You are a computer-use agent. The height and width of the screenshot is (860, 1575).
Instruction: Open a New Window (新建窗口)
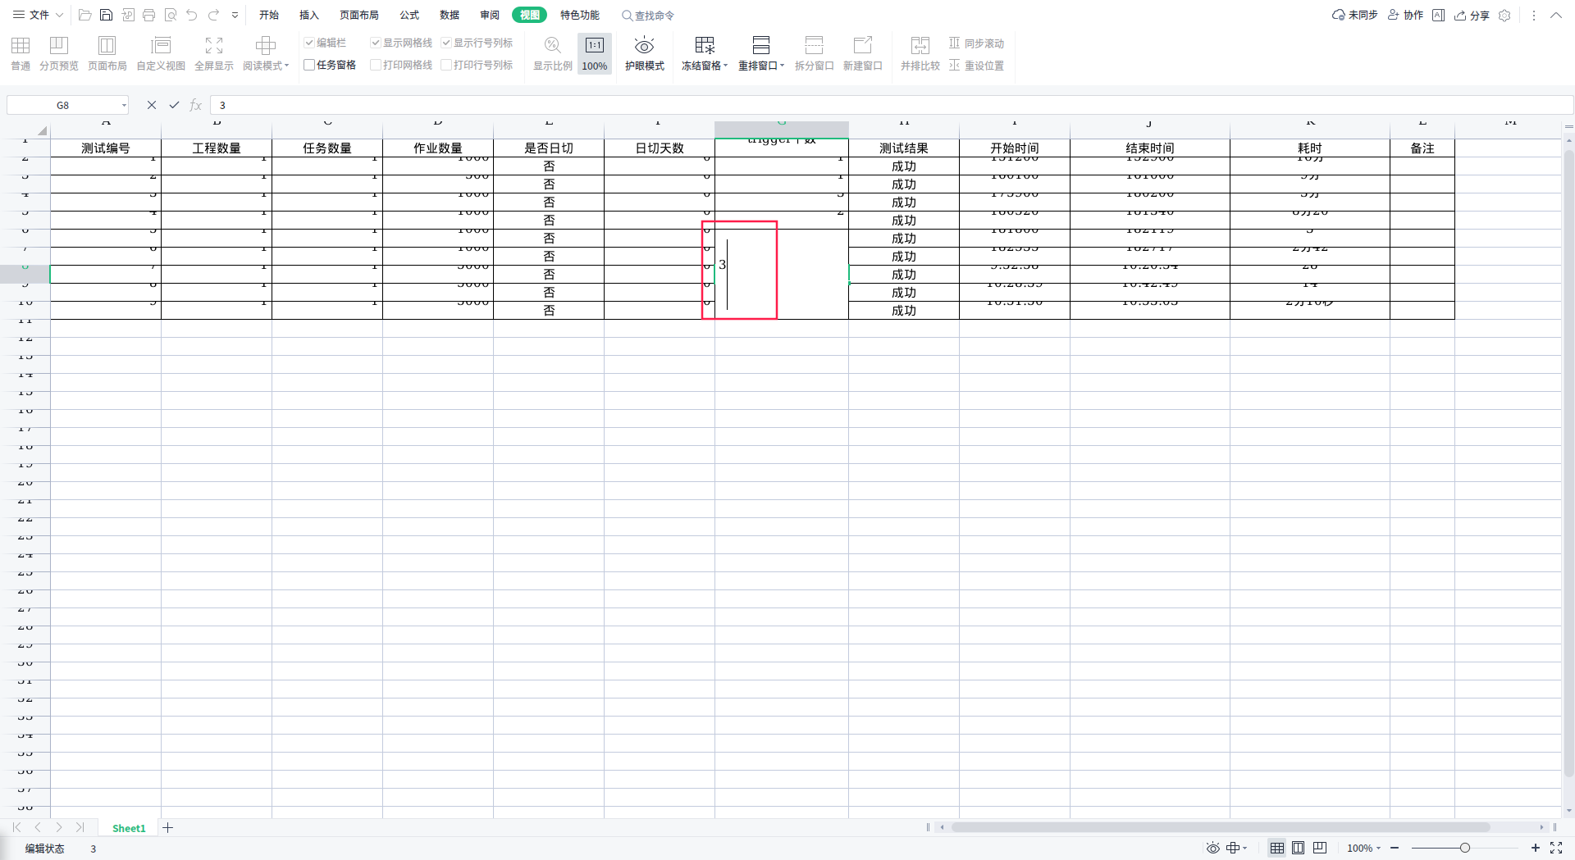(863, 53)
